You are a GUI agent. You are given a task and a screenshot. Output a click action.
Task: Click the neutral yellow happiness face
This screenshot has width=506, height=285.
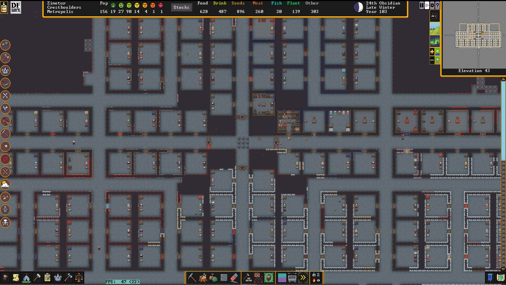point(137,5)
